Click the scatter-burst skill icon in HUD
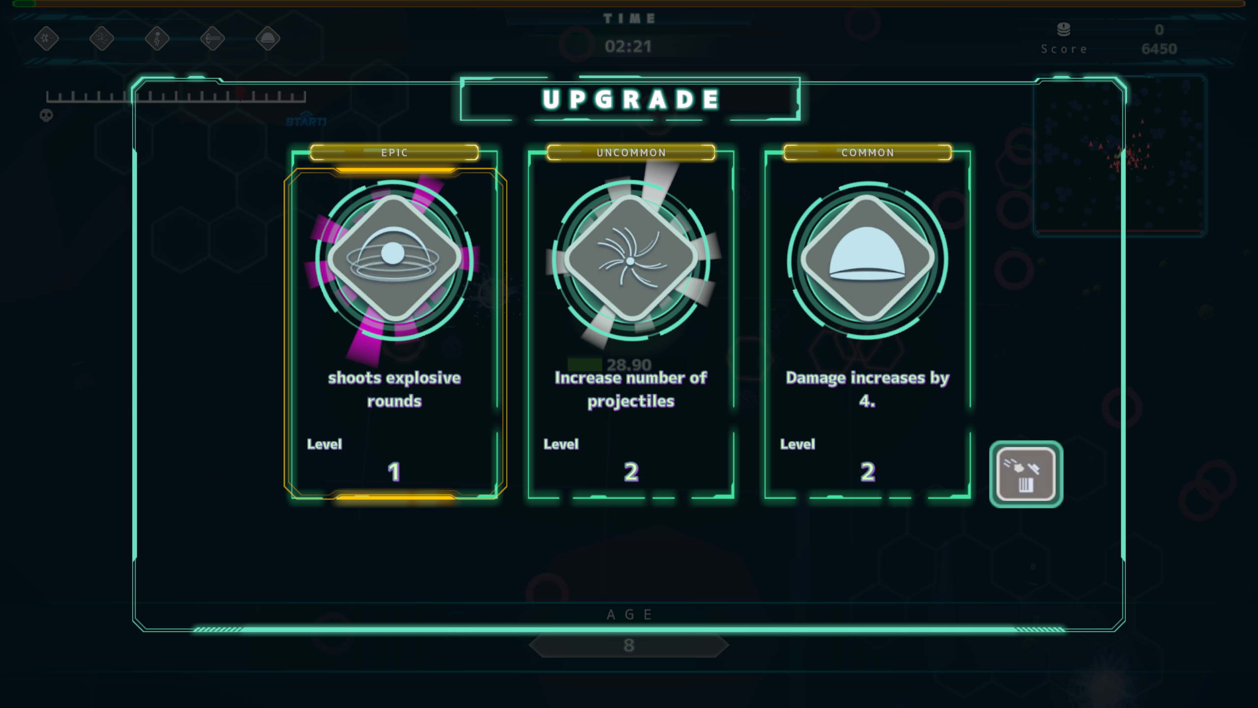The height and width of the screenshot is (708, 1258). point(102,38)
